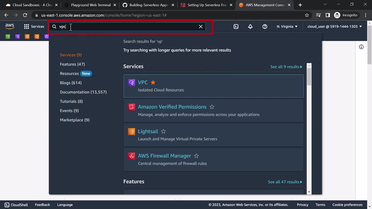Filter results by Resources
The width and height of the screenshot is (372, 209).
(x=69, y=73)
